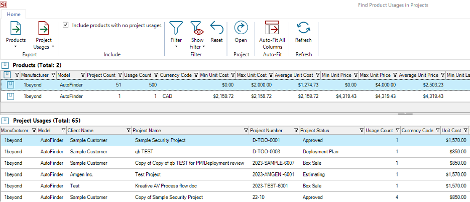Screen dimensions: 470x202
Task: Toggle selection box for first 1beyond row
Action: coord(10,85)
